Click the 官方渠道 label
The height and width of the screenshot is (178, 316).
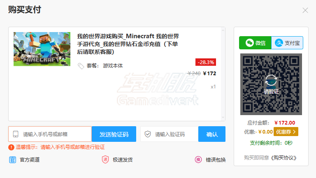click(x=30, y=160)
